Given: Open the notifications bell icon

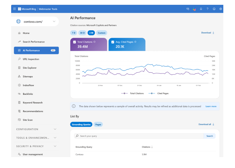Looking at the screenshot, I should click(x=201, y=9).
